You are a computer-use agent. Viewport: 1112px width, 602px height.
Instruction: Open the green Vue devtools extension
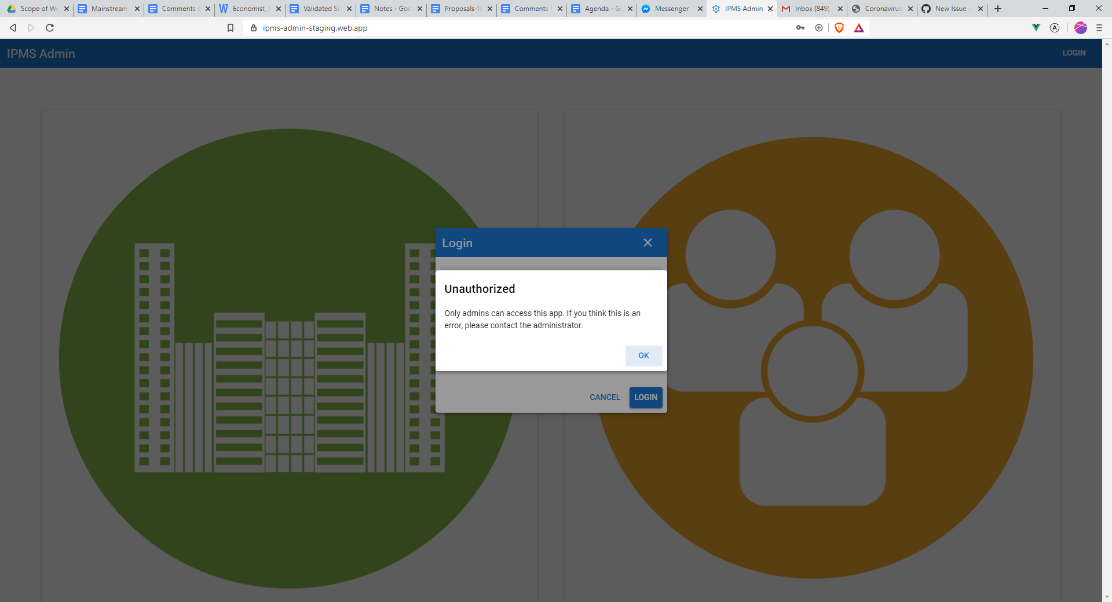pos(1036,28)
